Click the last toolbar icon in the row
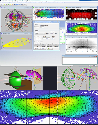Viewport: 98px width, 125px height. tap(25, 4)
